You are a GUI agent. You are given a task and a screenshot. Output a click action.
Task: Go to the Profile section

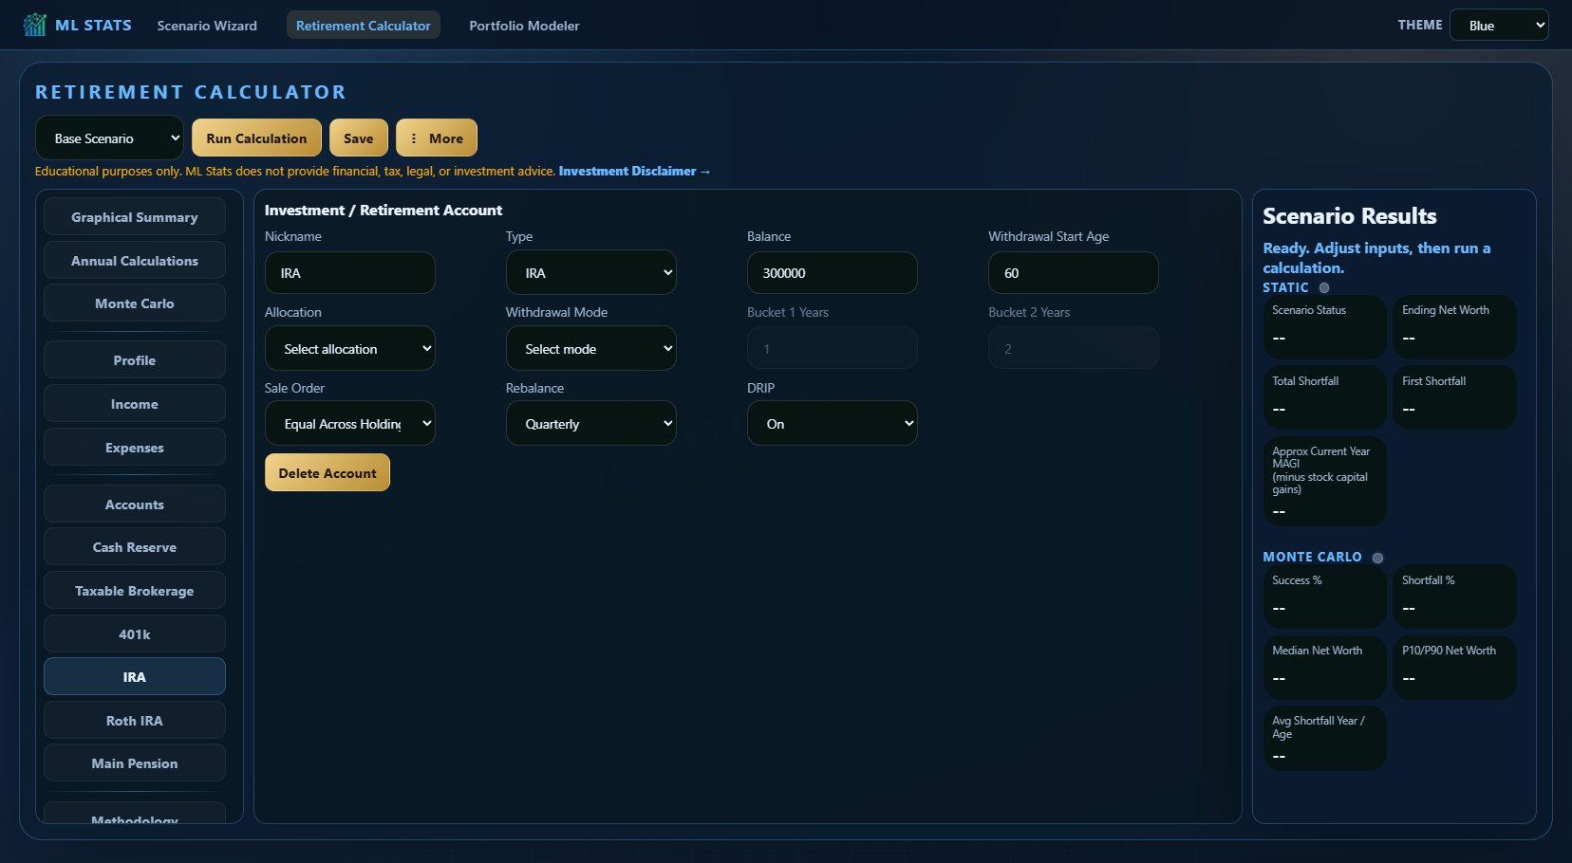pos(135,360)
